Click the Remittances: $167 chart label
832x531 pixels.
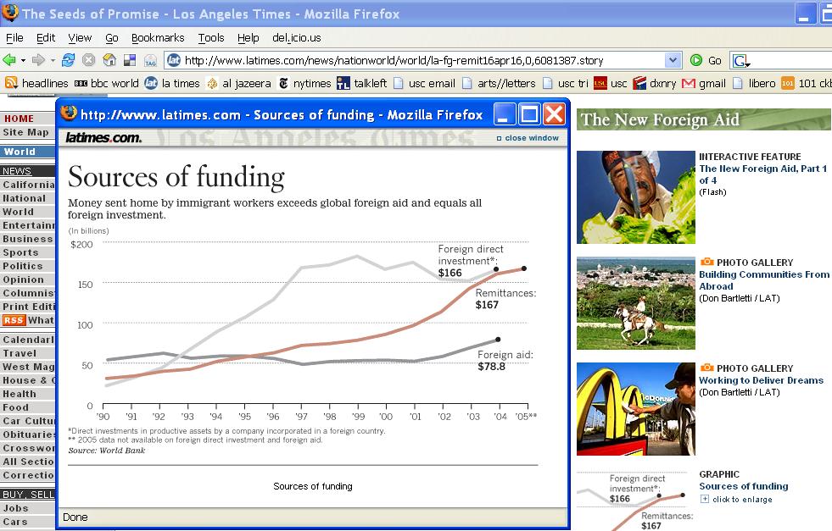coord(505,299)
